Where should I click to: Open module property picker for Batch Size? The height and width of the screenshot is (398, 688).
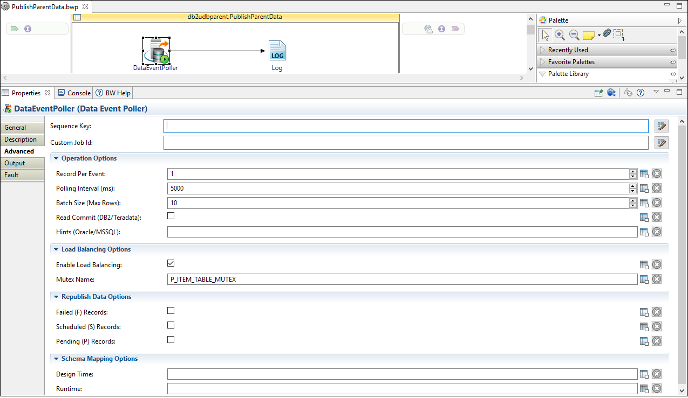tap(644, 203)
